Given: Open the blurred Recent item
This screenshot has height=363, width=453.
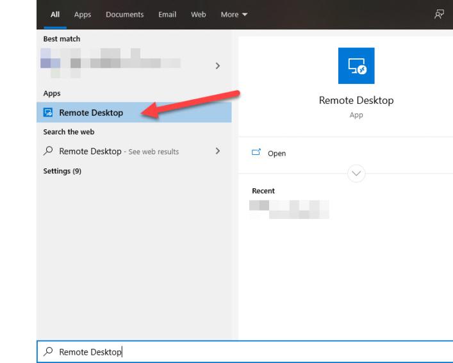Looking at the screenshot, I should click(289, 209).
